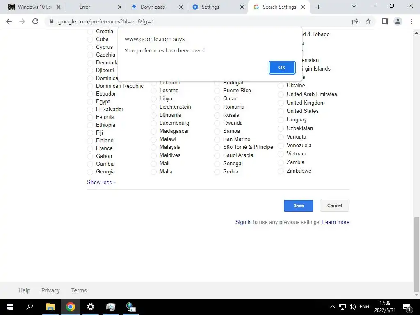Select the Cuba region radio button
Image resolution: width=420 pixels, height=315 pixels.
pos(90,39)
